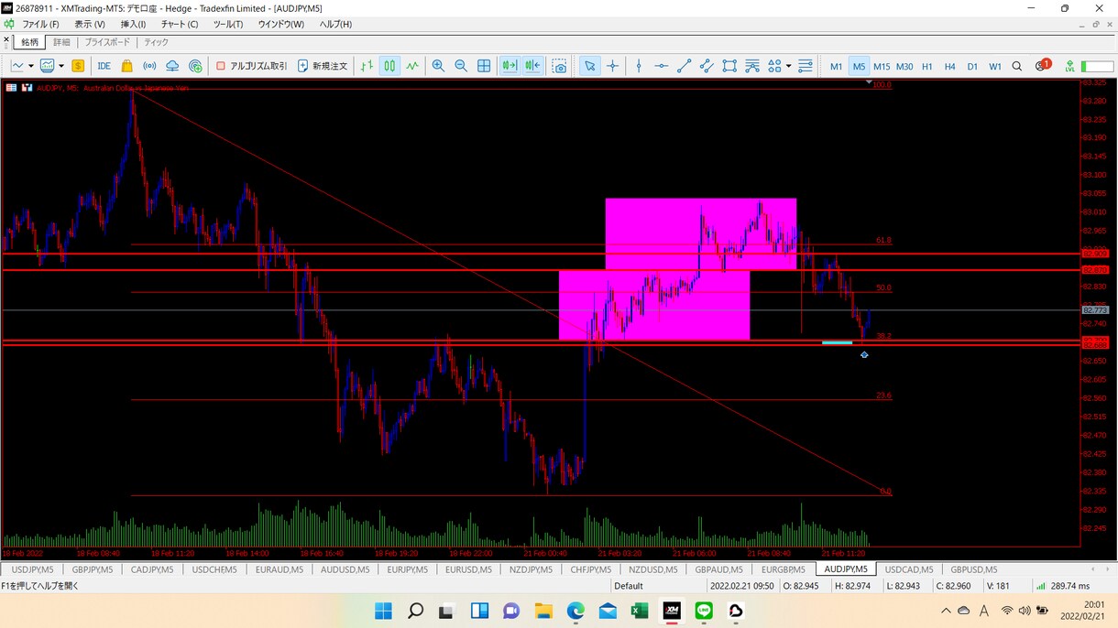Select the crosshair tool
Screen dimensions: 1118x628
click(x=612, y=66)
